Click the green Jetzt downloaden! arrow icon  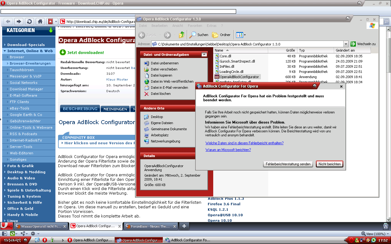[x=63, y=52]
